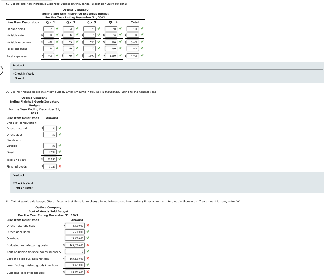Click the Qtr. 1 Planned sales field
The width and height of the screenshot is (324, 277).
pyautogui.click(x=49, y=29)
